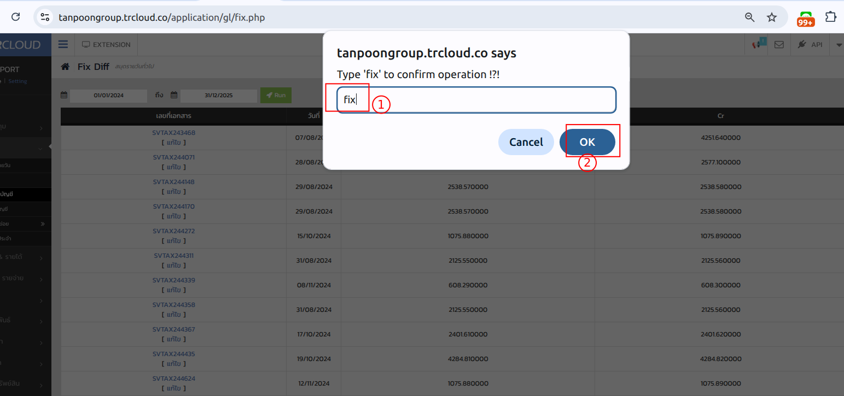Open the browser Extensions puzzle icon

pos(830,17)
